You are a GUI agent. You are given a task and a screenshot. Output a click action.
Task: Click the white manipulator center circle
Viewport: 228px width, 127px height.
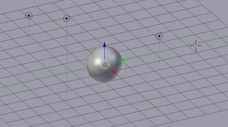[x=104, y=64]
